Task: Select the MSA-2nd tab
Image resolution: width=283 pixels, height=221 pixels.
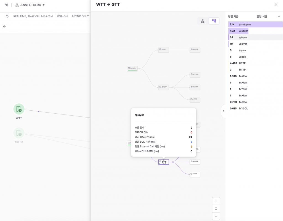Action: 47,16
